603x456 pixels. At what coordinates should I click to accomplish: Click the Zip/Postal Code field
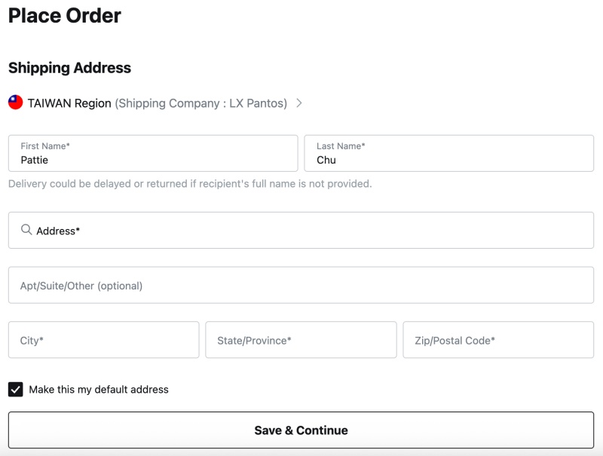click(498, 341)
